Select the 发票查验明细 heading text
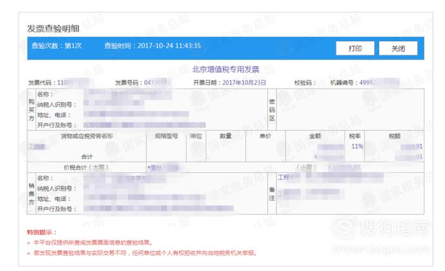The width and height of the screenshot is (445, 271). pos(53,28)
